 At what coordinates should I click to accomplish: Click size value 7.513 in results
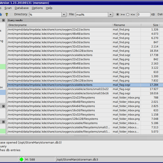click(x=155, y=127)
